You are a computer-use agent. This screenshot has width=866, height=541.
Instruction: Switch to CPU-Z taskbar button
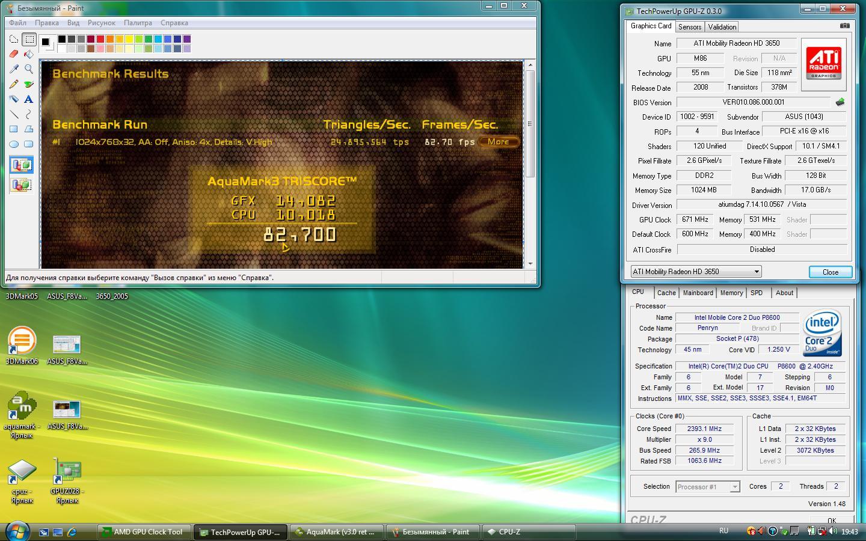[x=529, y=532]
